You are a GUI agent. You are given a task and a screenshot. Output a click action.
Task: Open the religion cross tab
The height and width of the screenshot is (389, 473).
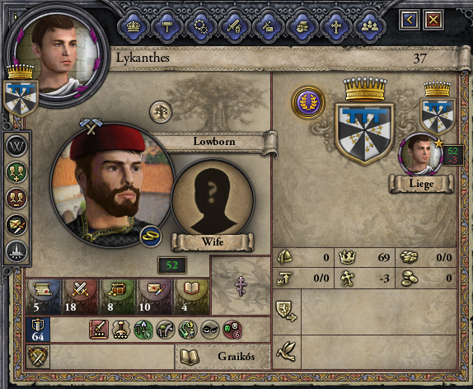335,27
